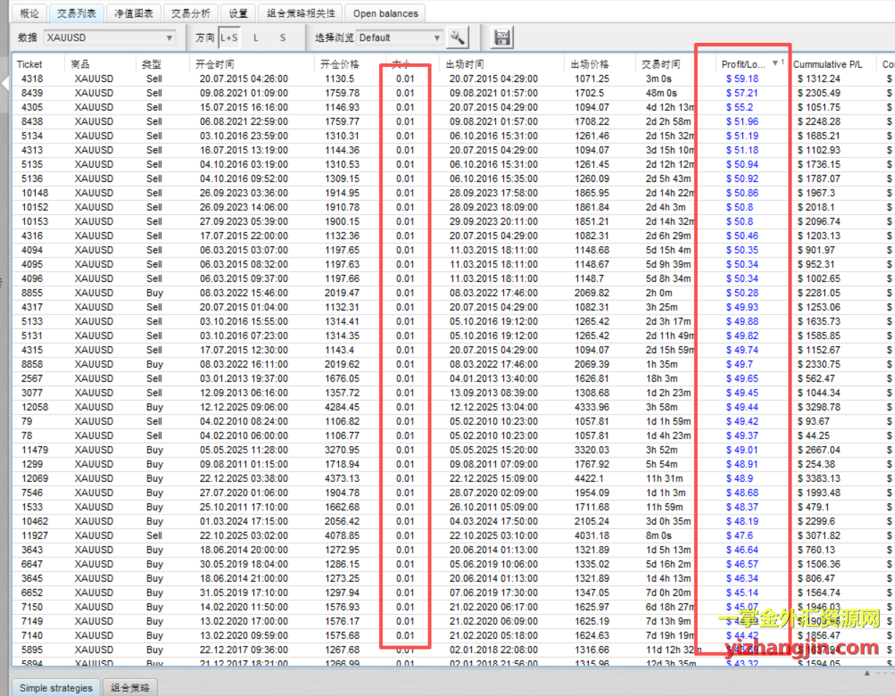Click the 开仓时间 column header
Screen dimensions: 895x696
215,64
